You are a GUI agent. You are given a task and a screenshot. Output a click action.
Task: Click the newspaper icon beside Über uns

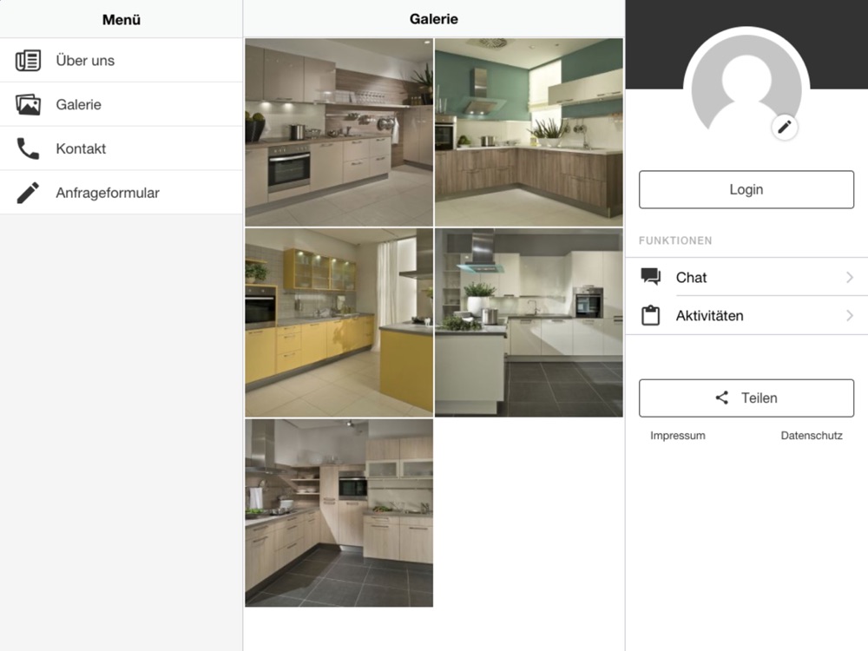(x=28, y=61)
